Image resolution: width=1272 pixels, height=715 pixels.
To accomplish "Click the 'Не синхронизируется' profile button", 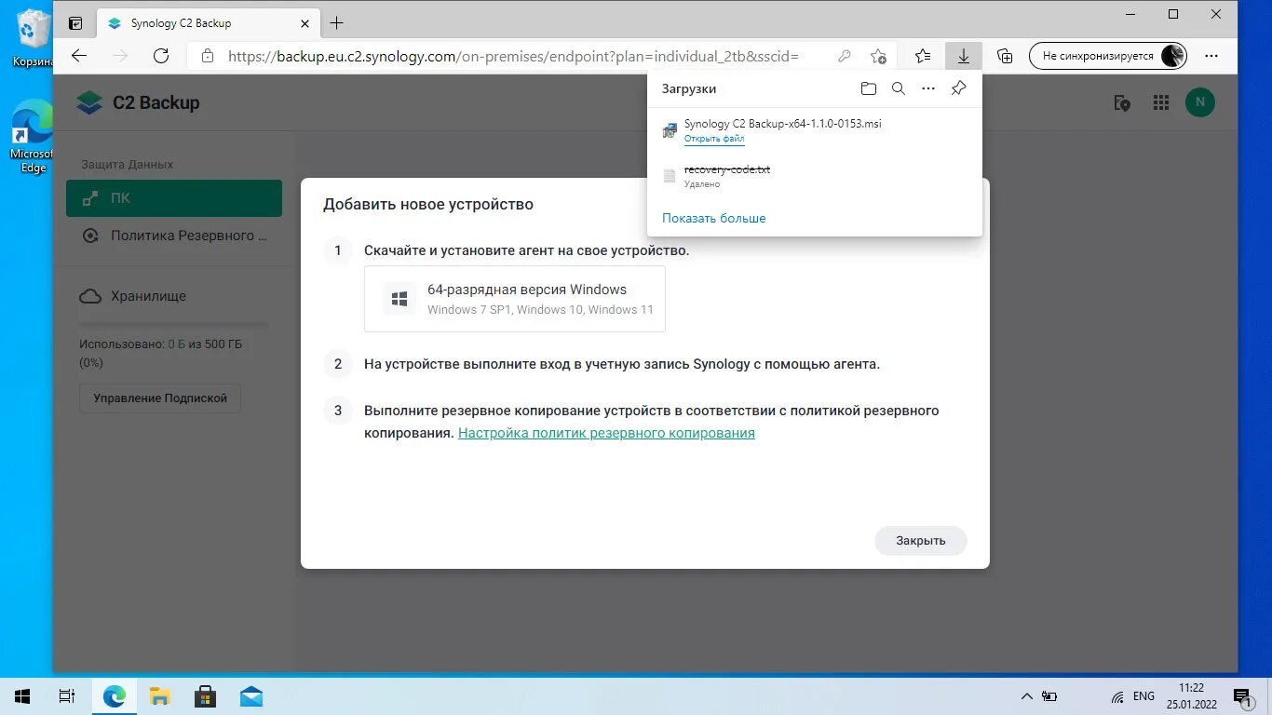I will click(x=1107, y=56).
